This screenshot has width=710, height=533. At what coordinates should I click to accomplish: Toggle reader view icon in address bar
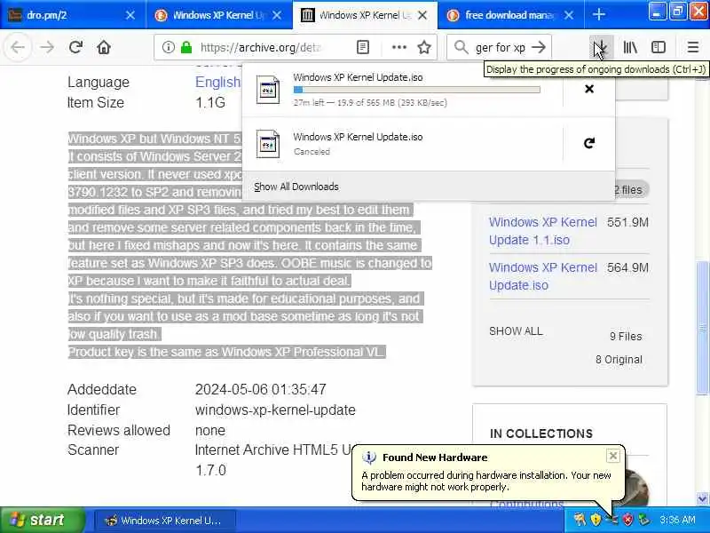tap(363, 47)
